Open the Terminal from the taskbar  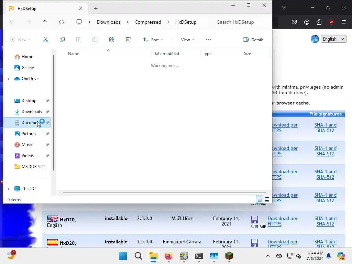[199, 256]
